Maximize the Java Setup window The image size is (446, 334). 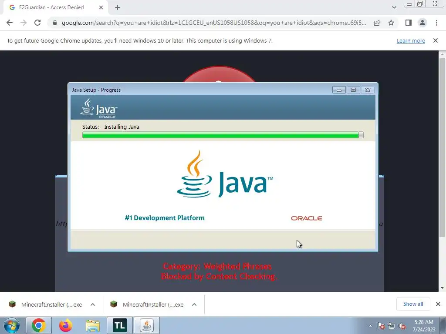tap(353, 90)
